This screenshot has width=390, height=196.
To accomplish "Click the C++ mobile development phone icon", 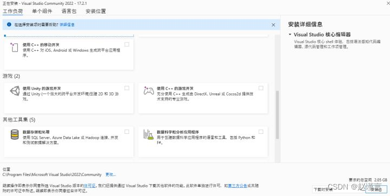I will [15, 47].
